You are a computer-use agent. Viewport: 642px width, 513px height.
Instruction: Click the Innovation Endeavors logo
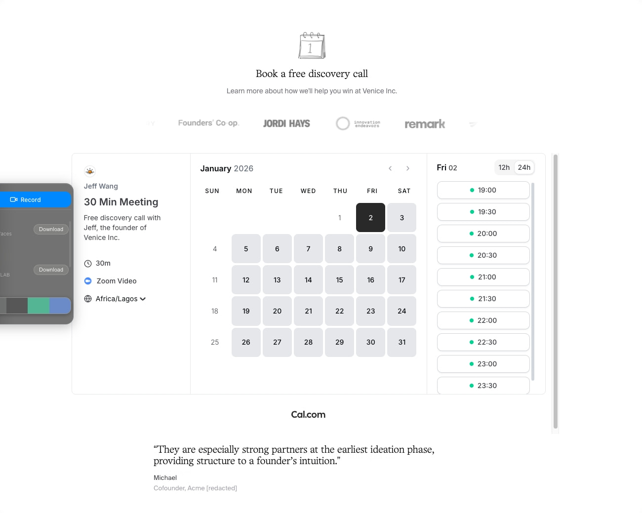tap(358, 123)
